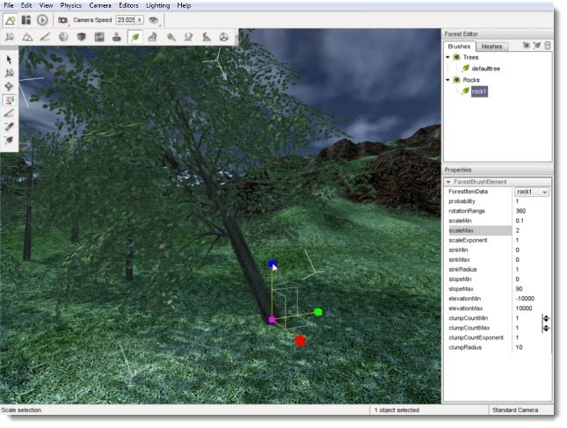567x428 pixels.
Task: Collapse the ForestBrushElement properties section
Action: [x=448, y=182]
